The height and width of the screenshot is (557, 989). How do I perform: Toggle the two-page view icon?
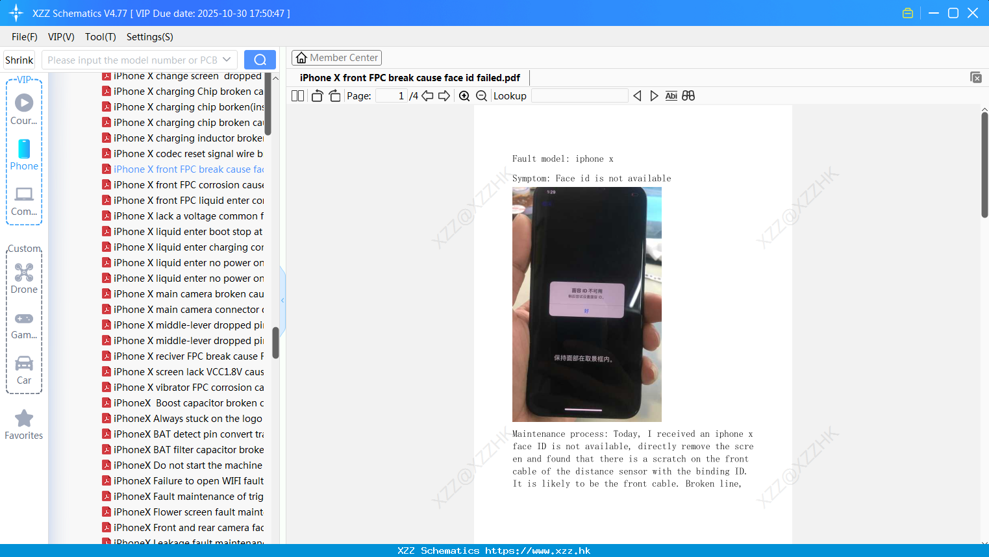(297, 95)
